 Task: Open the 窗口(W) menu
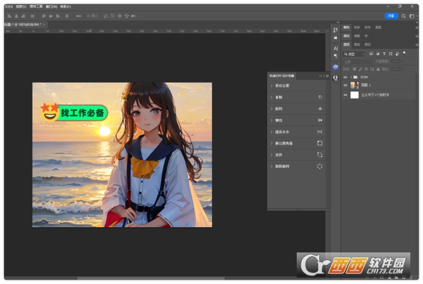tap(51, 6)
